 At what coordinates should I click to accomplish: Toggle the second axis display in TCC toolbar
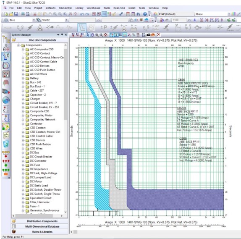coord(116,35)
